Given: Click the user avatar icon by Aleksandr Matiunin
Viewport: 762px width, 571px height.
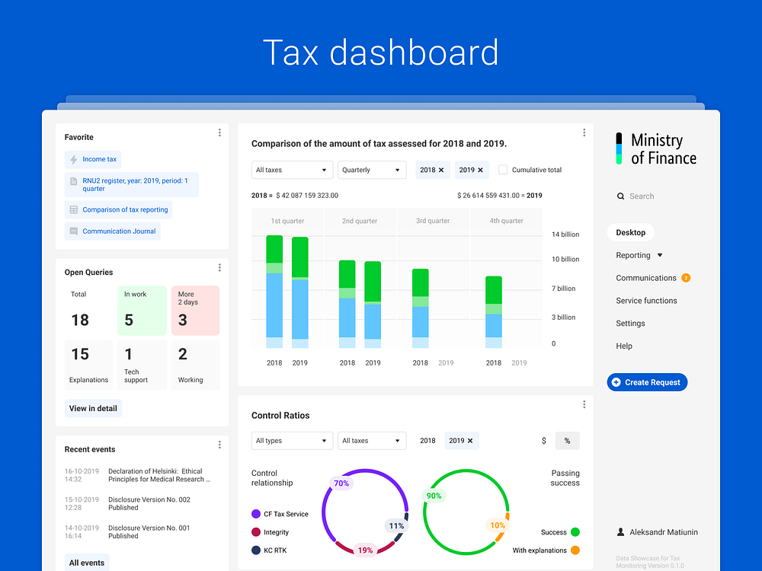Looking at the screenshot, I should coord(620,532).
